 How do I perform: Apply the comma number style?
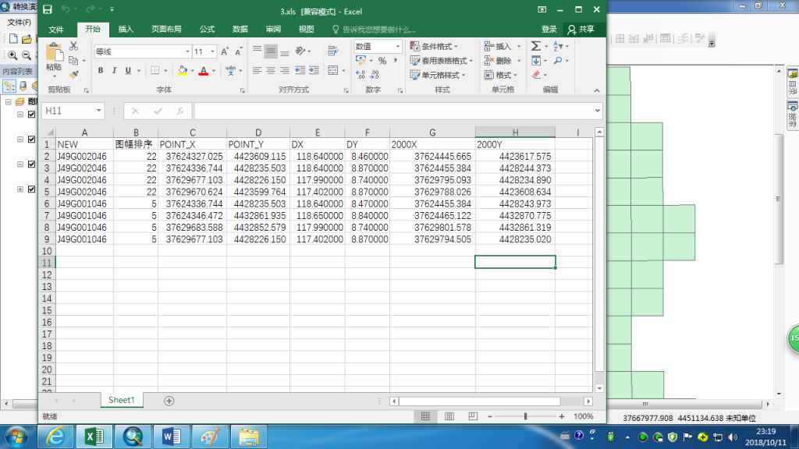click(396, 61)
